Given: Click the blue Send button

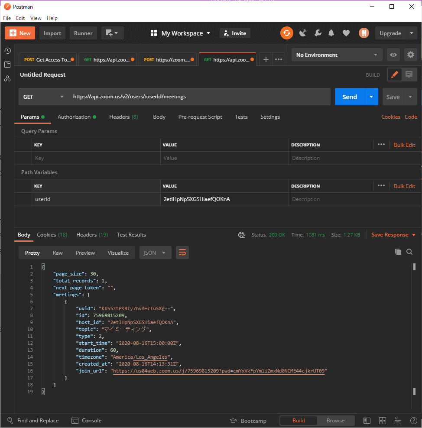Looking at the screenshot, I should click(x=350, y=97).
